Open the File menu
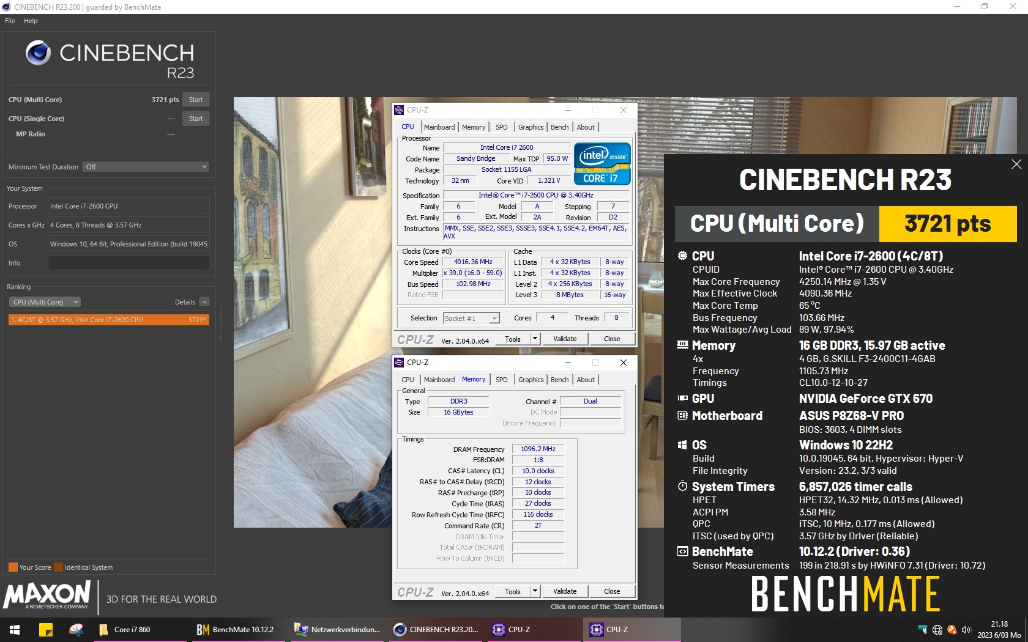 (x=10, y=21)
